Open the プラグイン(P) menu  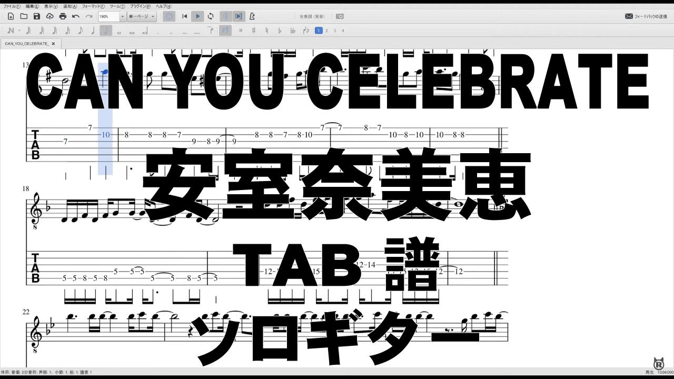pyautogui.click(x=141, y=6)
